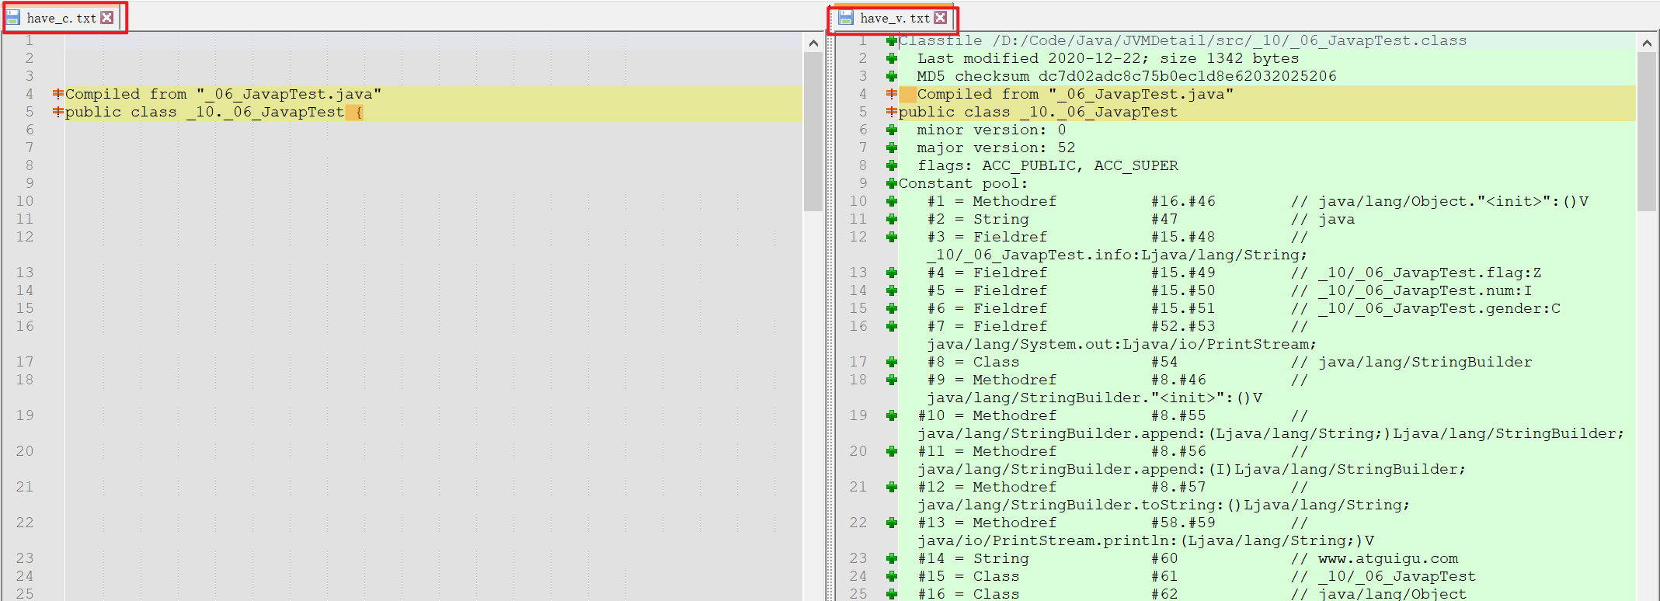
Task: Click the vertical scrollbar thumb in have_v.txt pane
Action: (x=1647, y=132)
